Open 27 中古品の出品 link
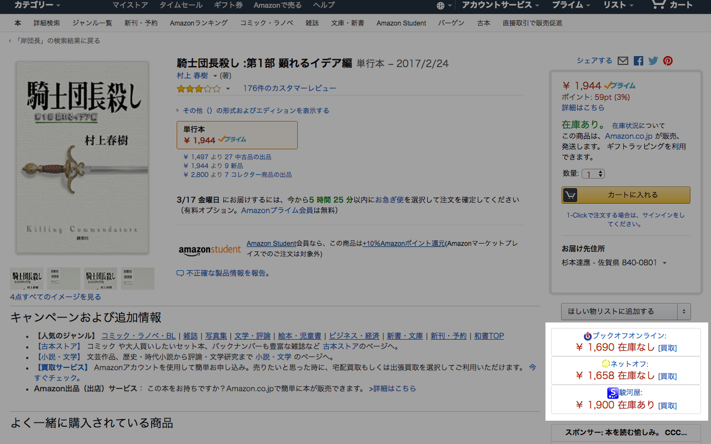 pyautogui.click(x=248, y=157)
